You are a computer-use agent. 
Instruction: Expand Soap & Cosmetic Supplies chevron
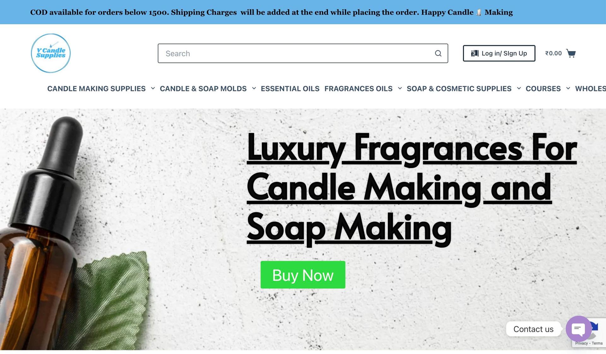click(x=519, y=88)
